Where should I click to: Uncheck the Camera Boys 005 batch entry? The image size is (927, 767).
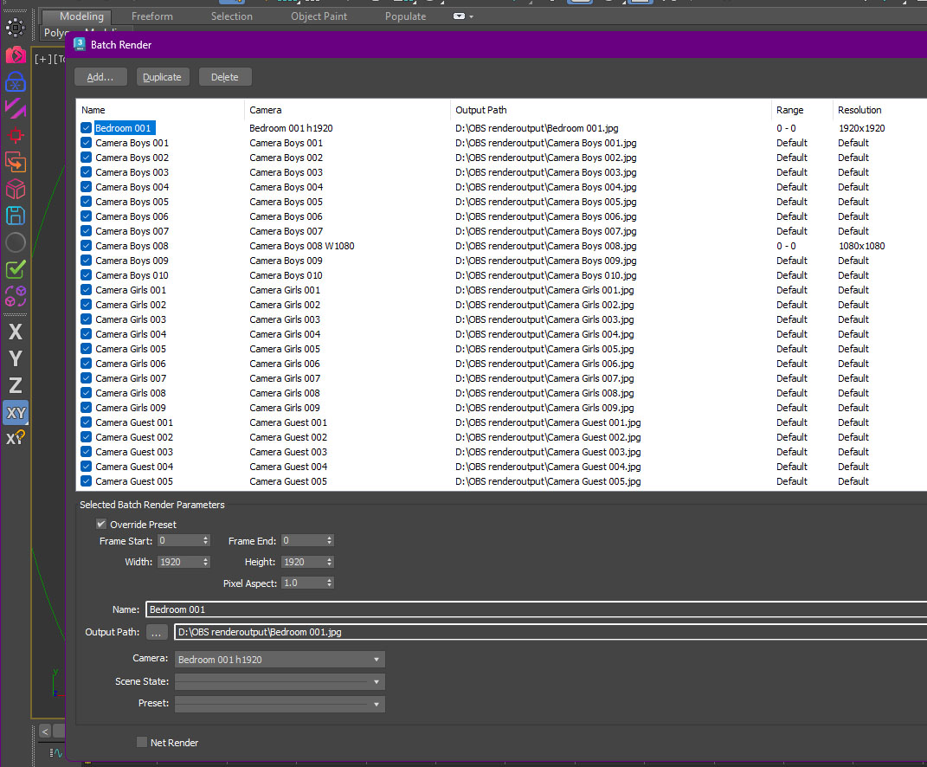[86, 202]
